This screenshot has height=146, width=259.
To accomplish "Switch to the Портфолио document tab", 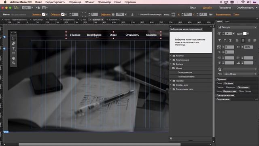I will tap(69, 19).
